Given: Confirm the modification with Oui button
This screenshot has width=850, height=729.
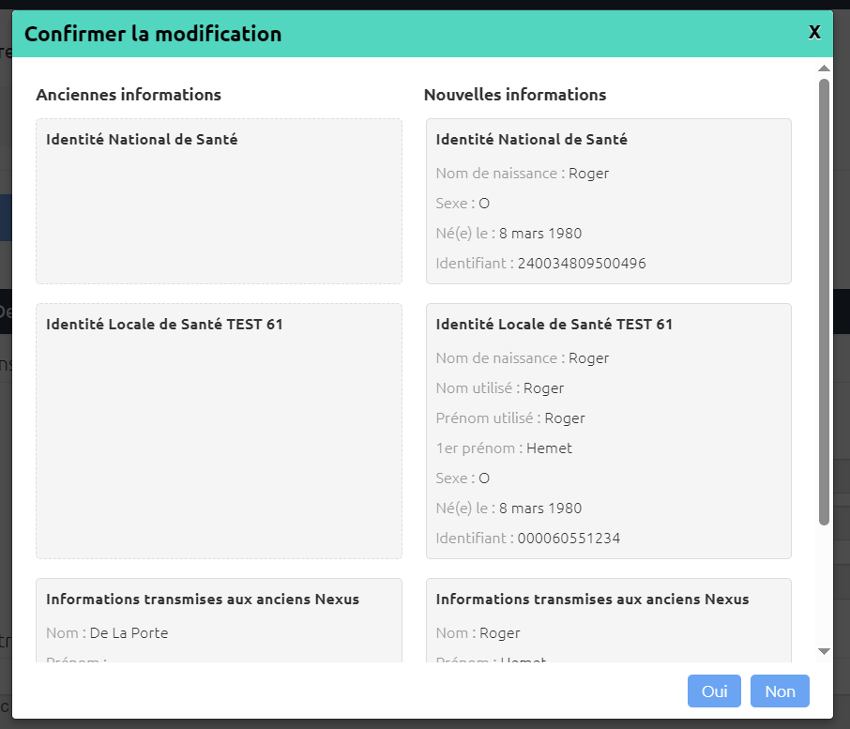Looking at the screenshot, I should coord(714,691).
